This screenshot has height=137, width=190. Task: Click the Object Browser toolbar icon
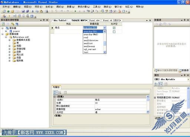click(x=111, y=11)
